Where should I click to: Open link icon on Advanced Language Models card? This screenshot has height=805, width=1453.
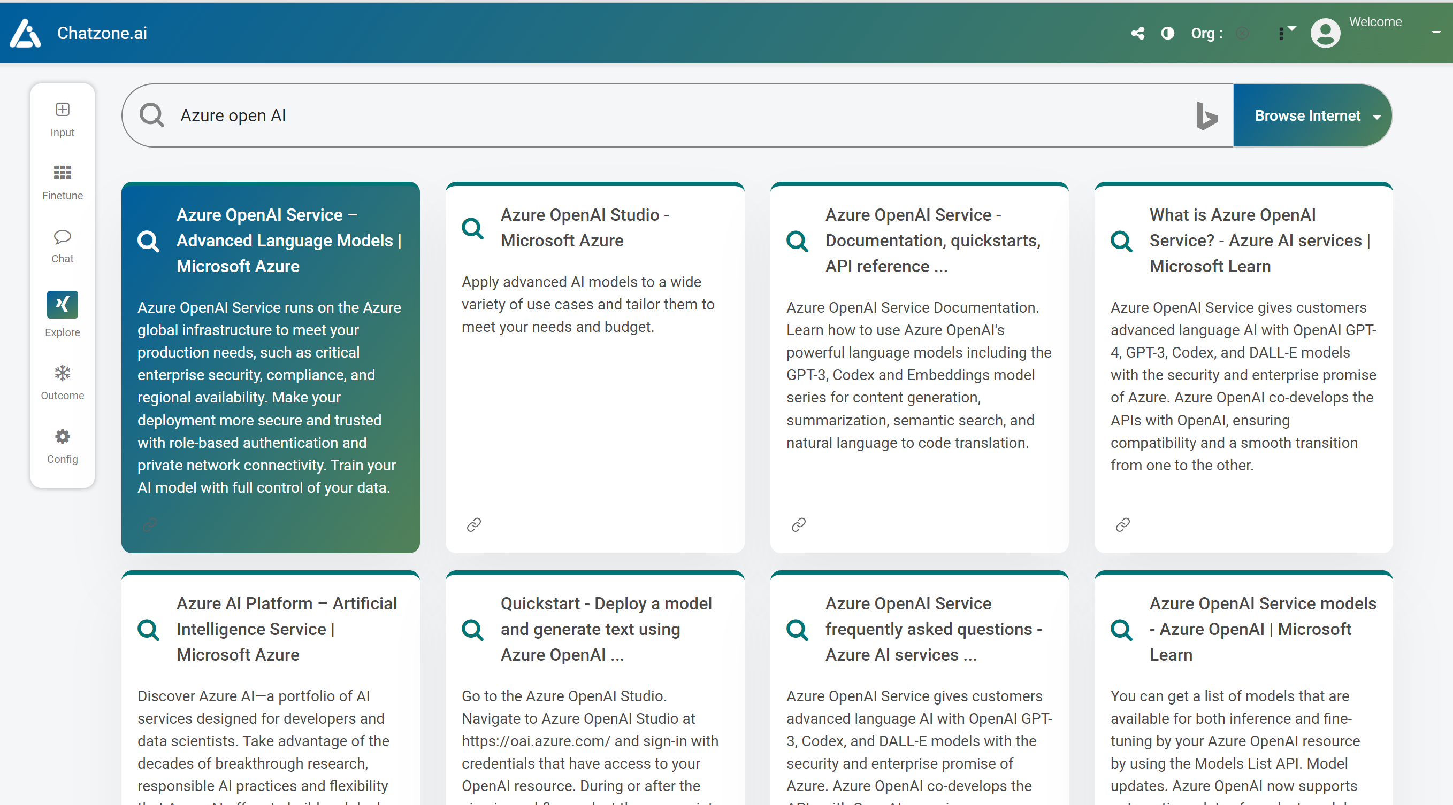coord(149,525)
